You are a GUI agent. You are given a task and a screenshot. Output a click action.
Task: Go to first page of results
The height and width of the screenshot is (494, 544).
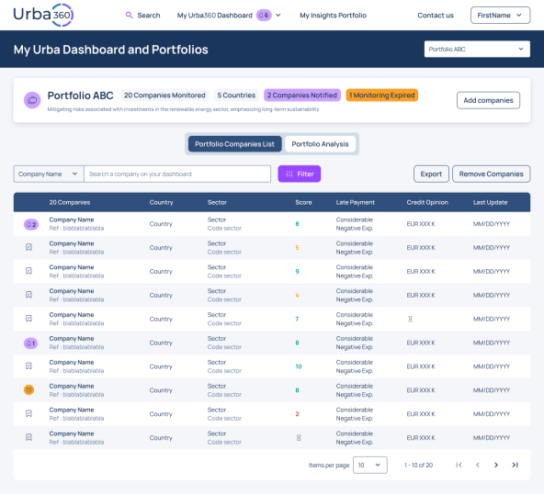[459, 465]
